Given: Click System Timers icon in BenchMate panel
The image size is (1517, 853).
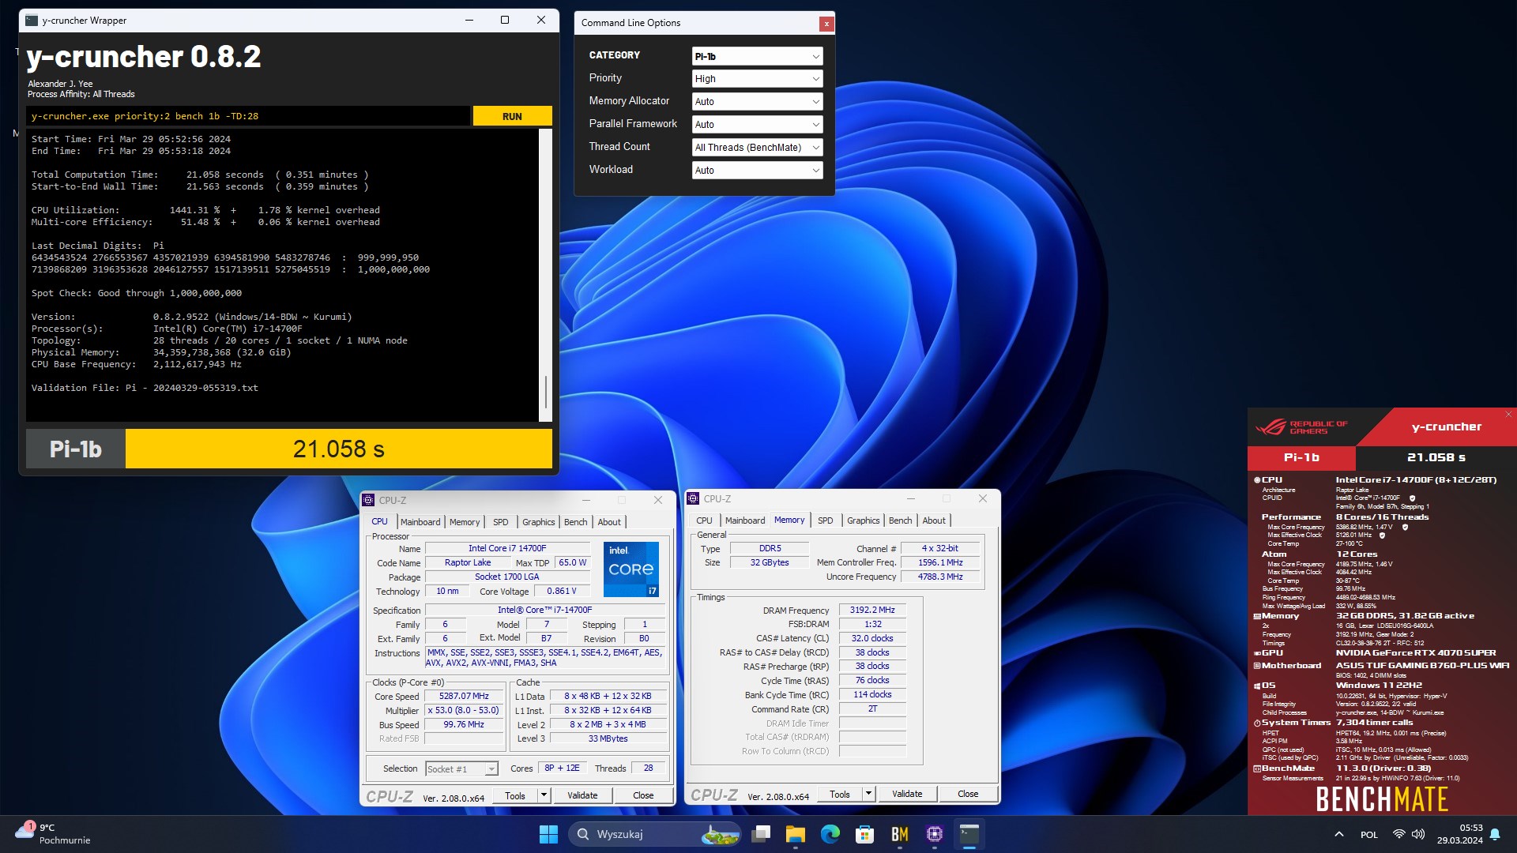Looking at the screenshot, I should point(1257,723).
